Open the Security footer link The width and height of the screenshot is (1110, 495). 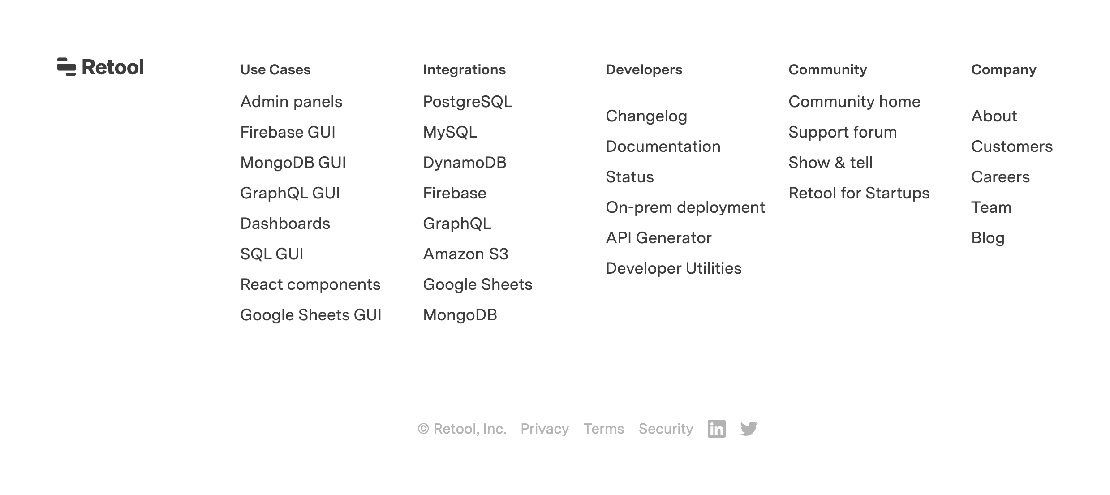coord(666,429)
